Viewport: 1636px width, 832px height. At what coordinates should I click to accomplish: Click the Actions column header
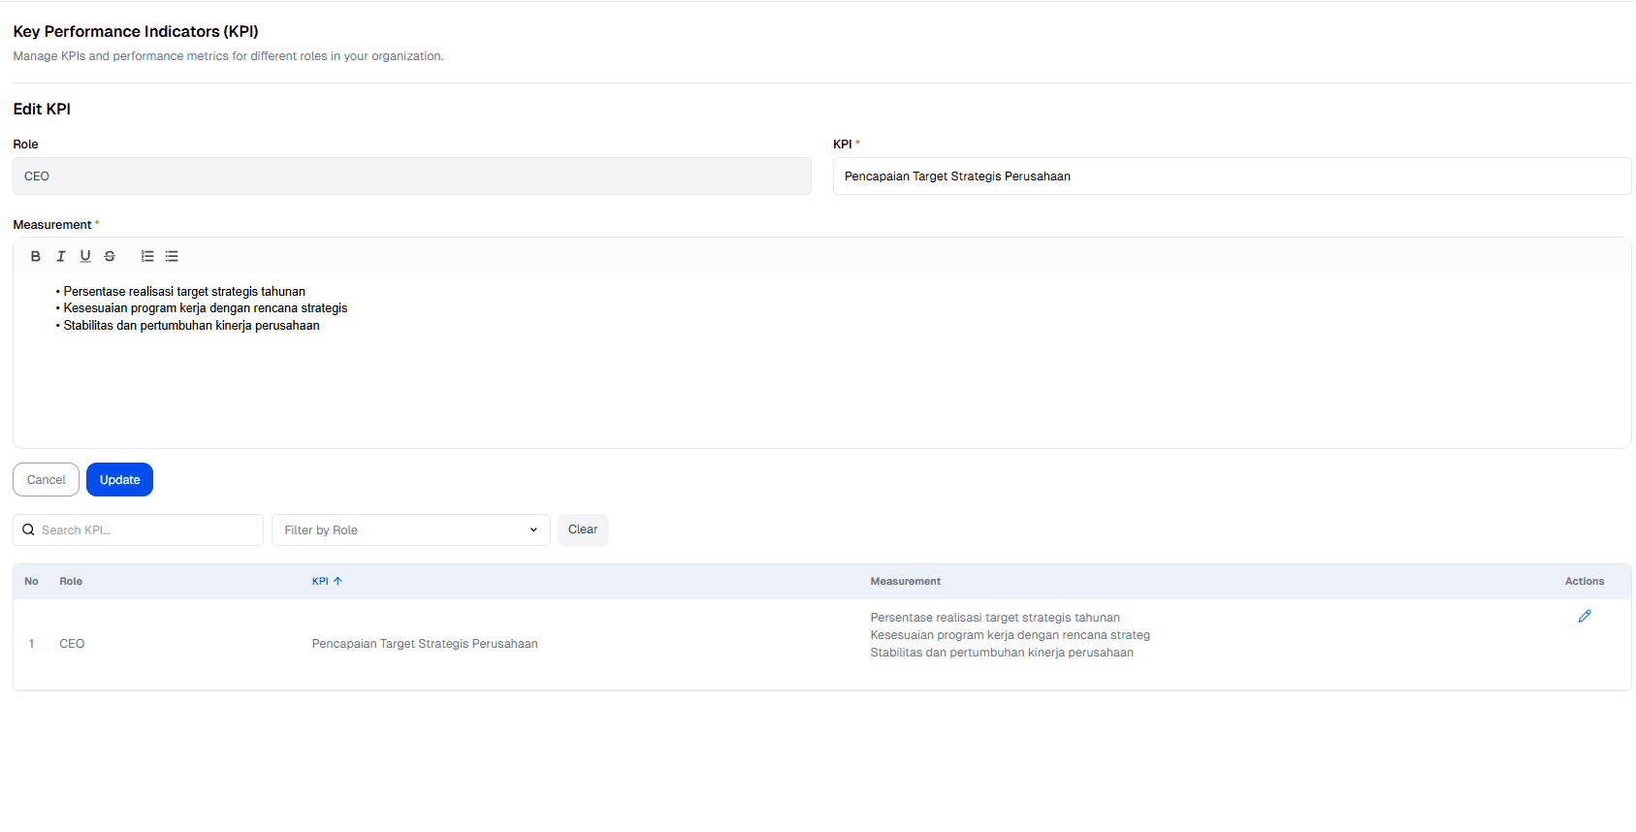1585,581
